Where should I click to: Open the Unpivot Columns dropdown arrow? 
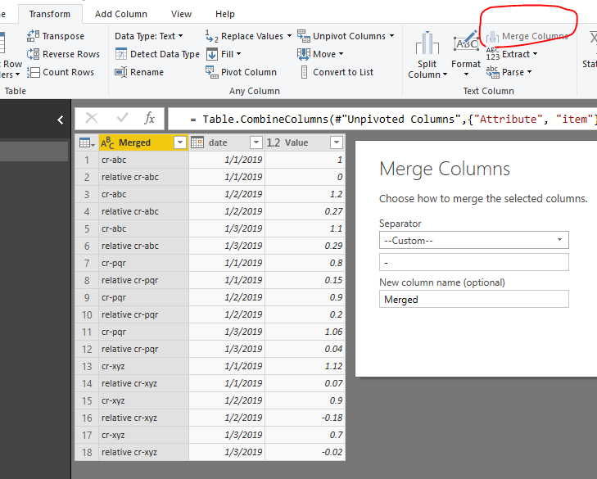pyautogui.click(x=391, y=36)
